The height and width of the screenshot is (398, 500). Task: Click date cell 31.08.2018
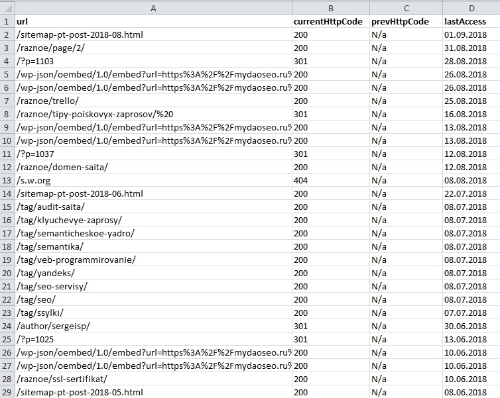(x=471, y=48)
